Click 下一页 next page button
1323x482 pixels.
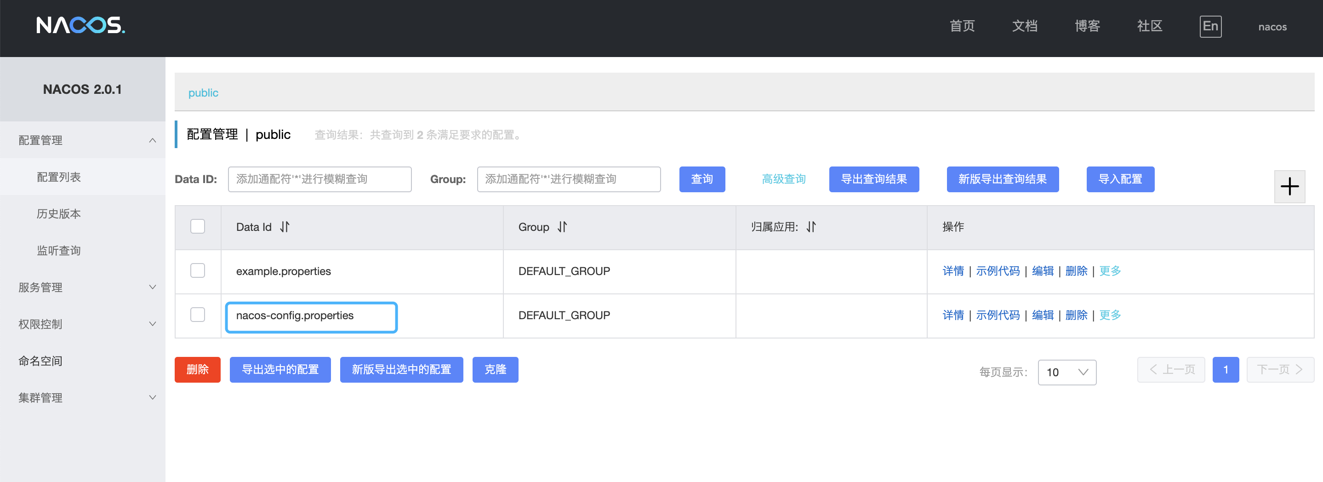pyautogui.click(x=1280, y=369)
